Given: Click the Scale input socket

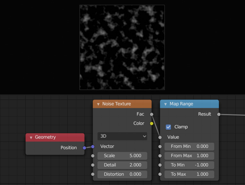Looking at the screenshot, I should 93,156.
